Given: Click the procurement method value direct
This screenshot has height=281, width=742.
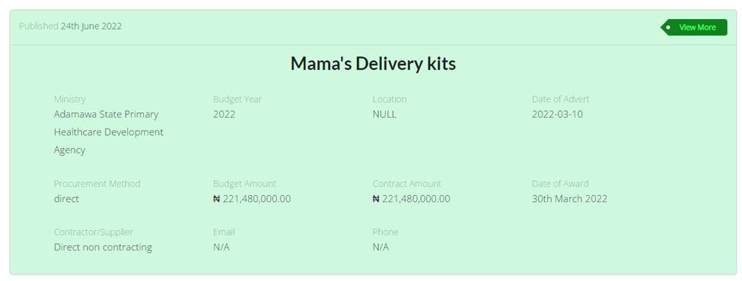Looking at the screenshot, I should coord(66,199).
